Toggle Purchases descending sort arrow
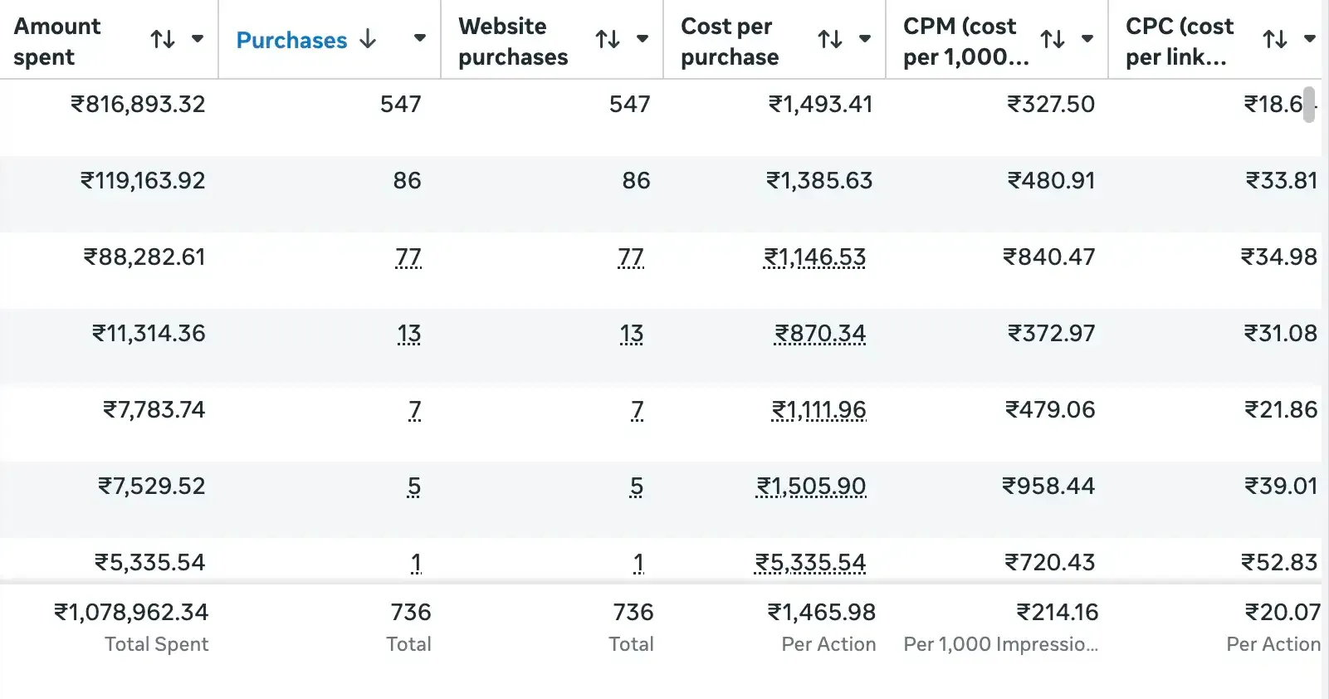The image size is (1329, 699). pyautogui.click(x=368, y=39)
